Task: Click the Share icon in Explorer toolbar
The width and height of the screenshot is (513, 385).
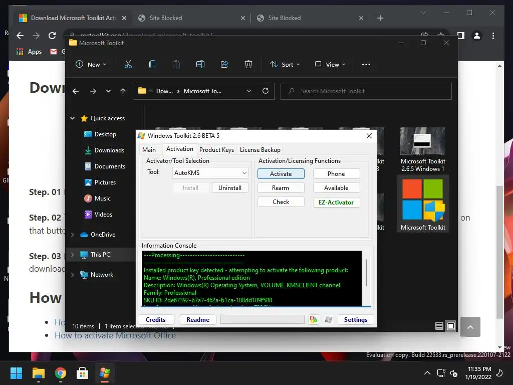Action: 224,65
